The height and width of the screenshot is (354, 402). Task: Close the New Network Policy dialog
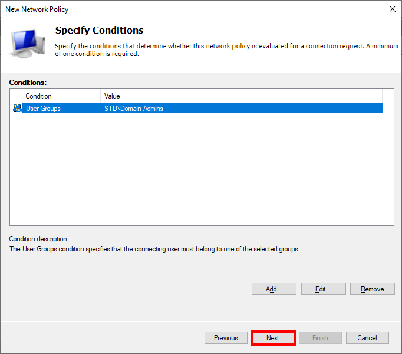[392, 9]
